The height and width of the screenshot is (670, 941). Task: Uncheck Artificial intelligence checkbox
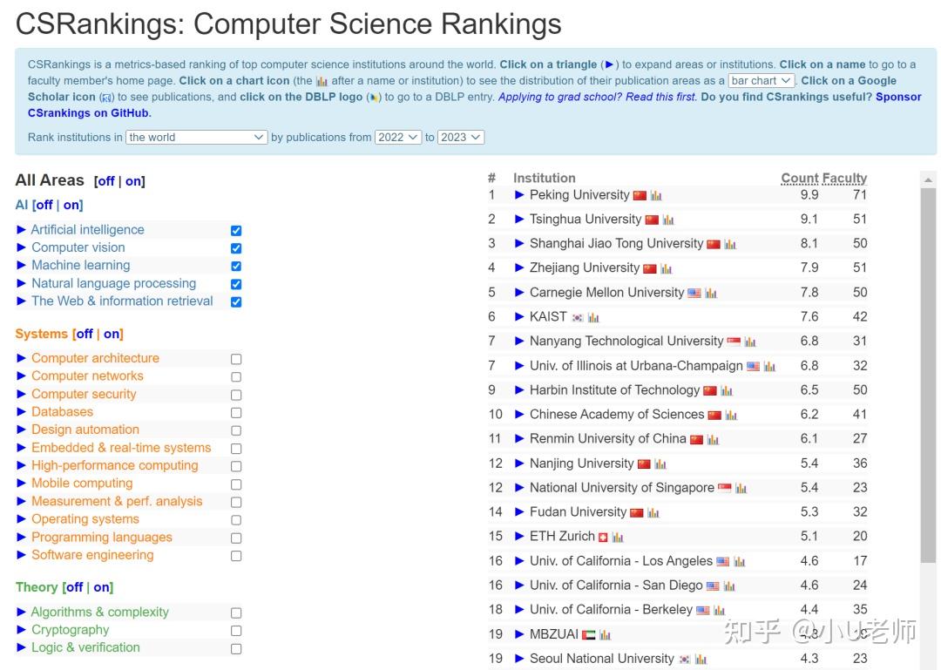coord(236,231)
